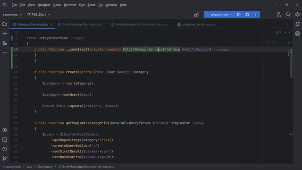
Task: Show more tool windows ellipsis
Action: (x=5, y=52)
